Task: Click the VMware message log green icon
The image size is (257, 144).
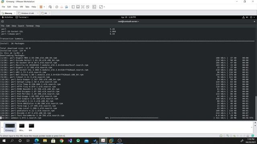Action: pos(253,136)
